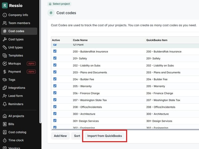
Task: Click the alpha badge next to Markups
Action: [31, 64]
